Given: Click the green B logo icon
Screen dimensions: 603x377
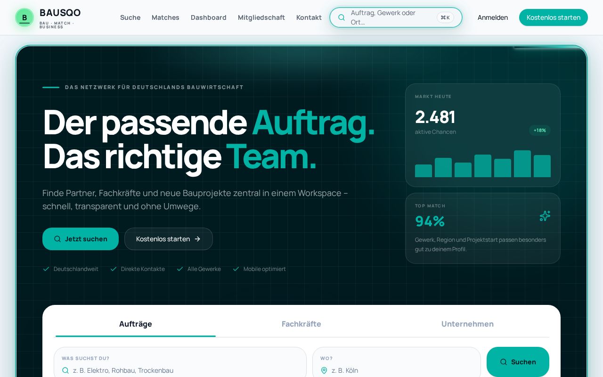Looking at the screenshot, I should coord(24,17).
